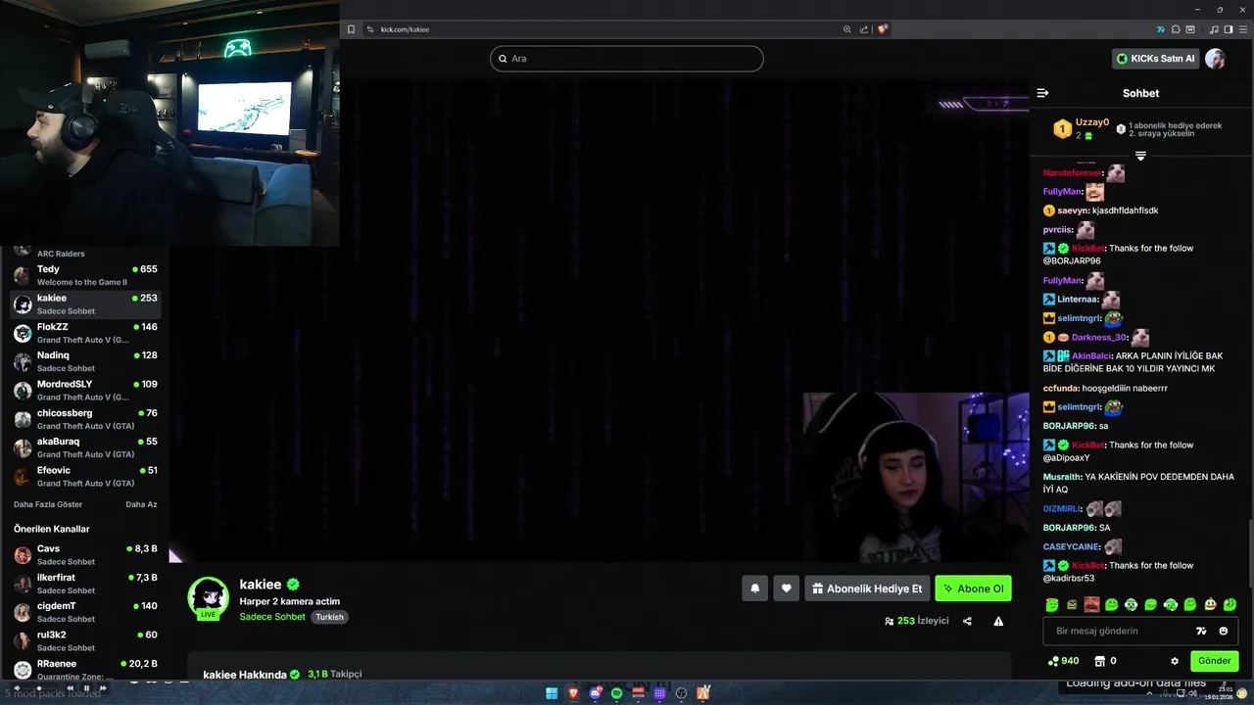The image size is (1254, 705).
Task: Open the shop icon next to 0
Action: [x=1100, y=661]
